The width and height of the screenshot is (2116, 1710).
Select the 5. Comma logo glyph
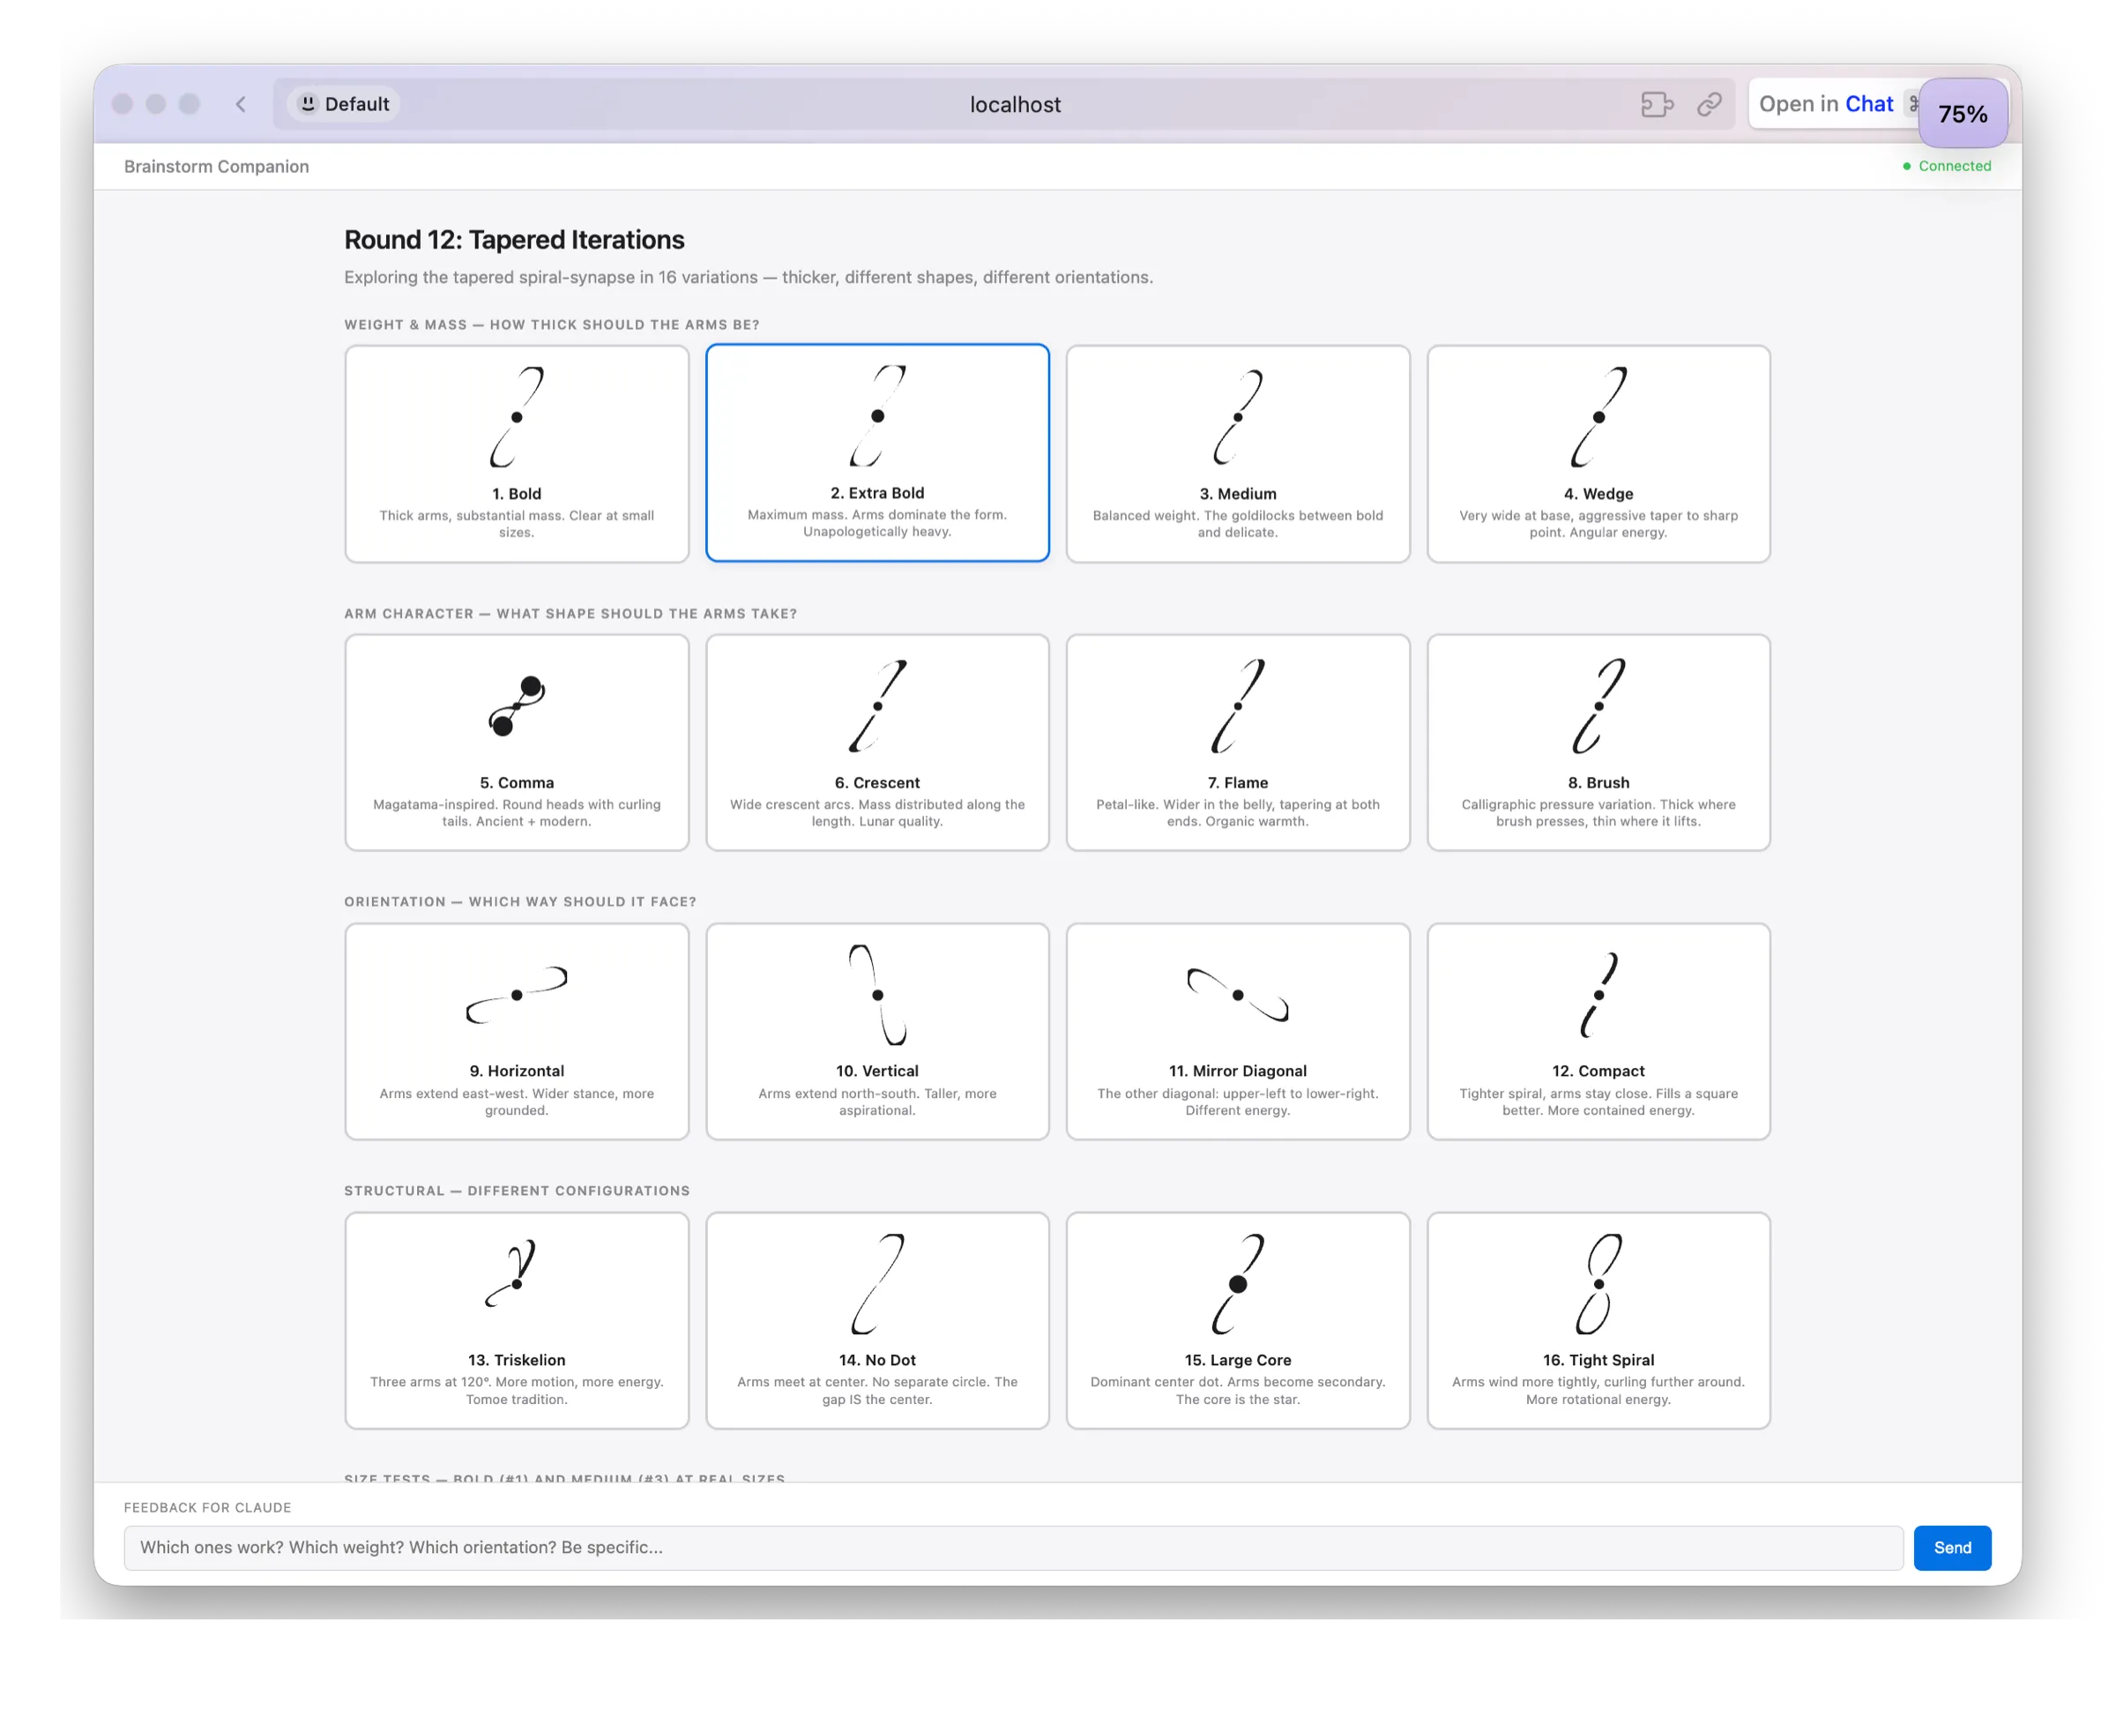point(517,706)
